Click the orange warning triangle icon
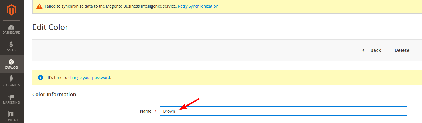The image size is (422, 123). tap(40, 6)
